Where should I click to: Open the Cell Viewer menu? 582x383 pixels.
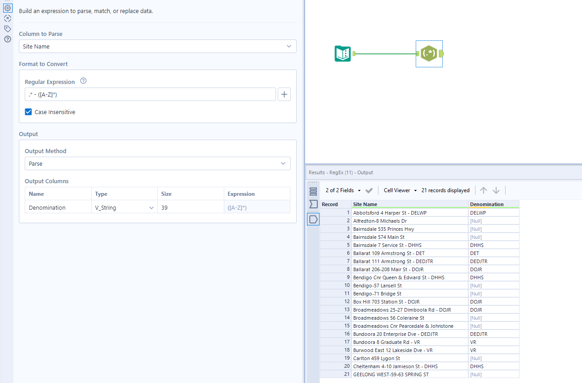399,190
